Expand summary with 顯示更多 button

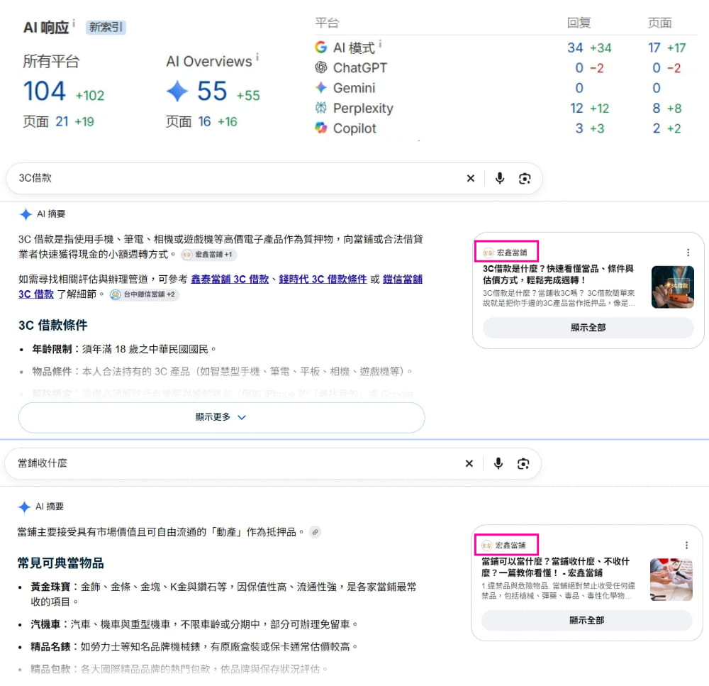221,417
